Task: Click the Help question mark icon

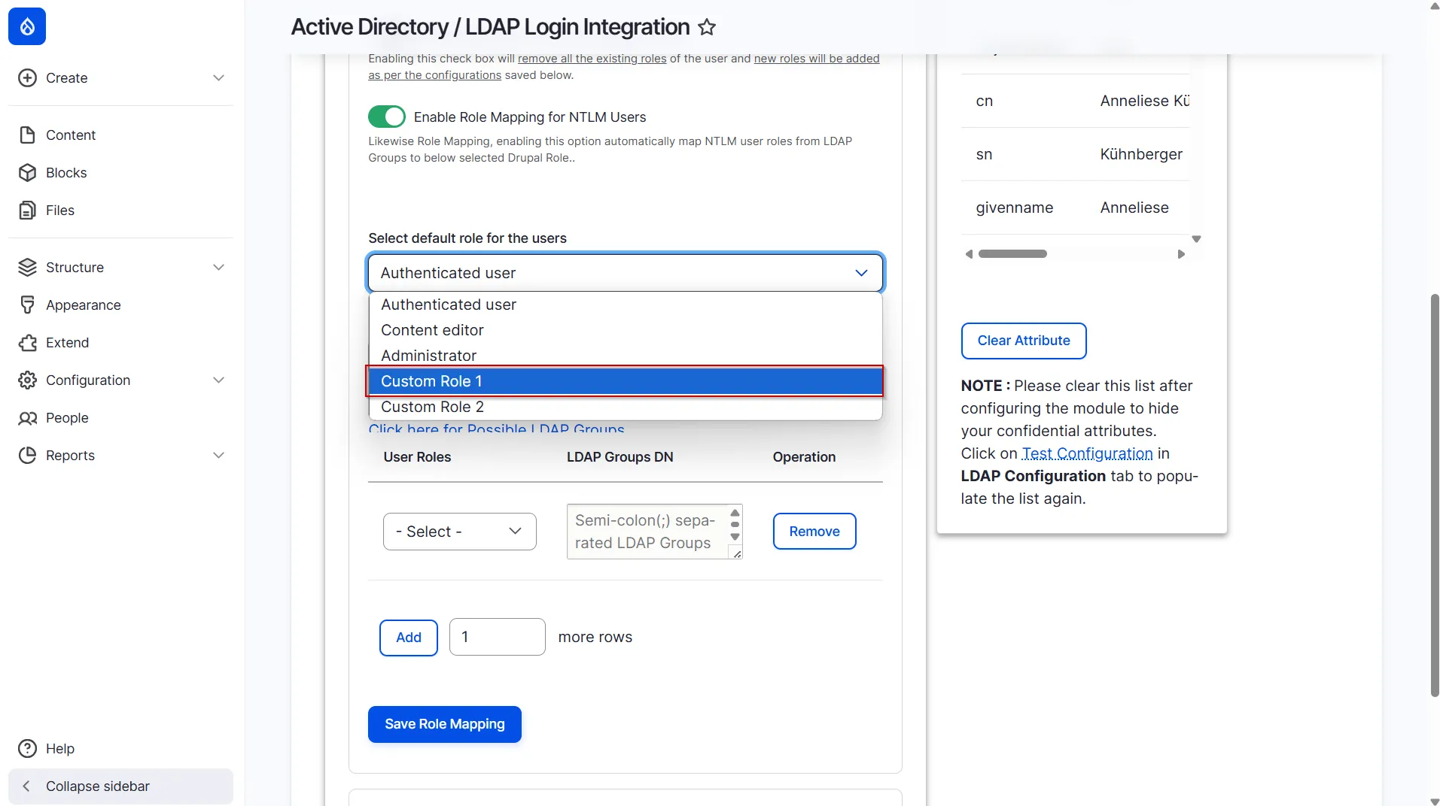Action: (27, 749)
